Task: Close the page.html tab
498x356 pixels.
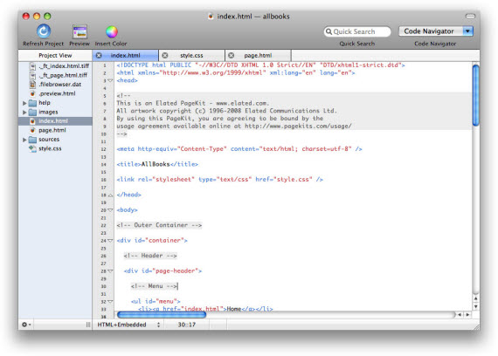Action: 232,55
